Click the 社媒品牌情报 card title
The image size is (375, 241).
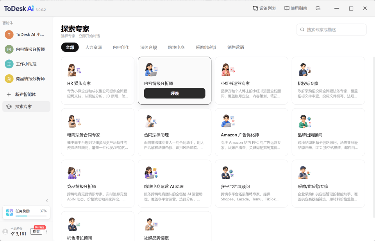coord(156,238)
